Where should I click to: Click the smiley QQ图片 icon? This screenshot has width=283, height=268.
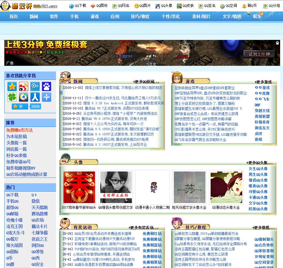[136, 6]
